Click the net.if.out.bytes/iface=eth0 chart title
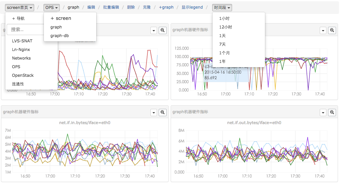 (254, 123)
